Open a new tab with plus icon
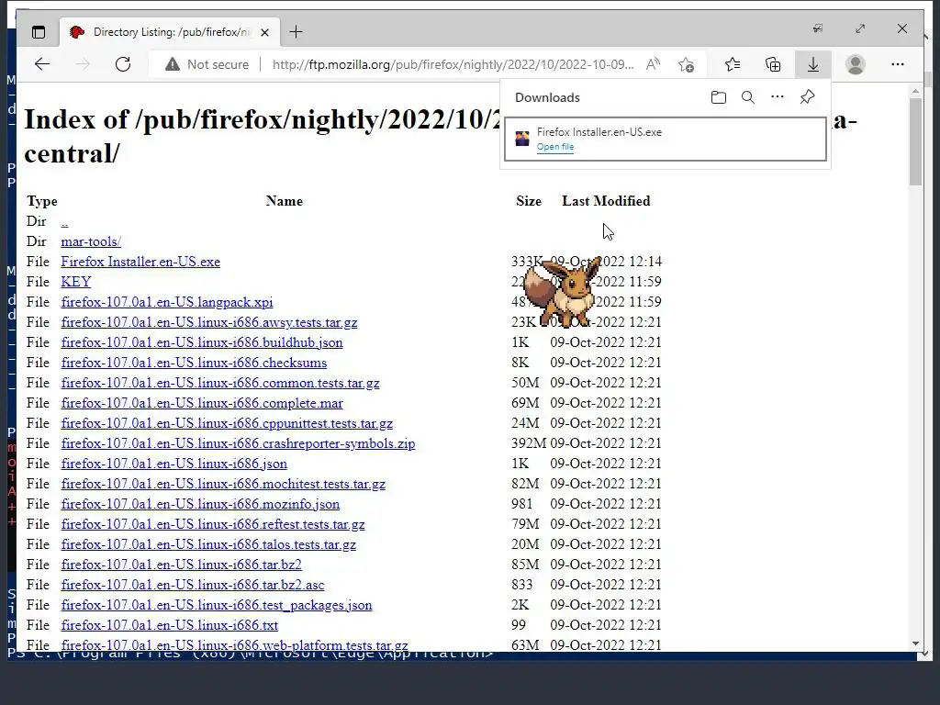The width and height of the screenshot is (940, 705). (x=297, y=32)
